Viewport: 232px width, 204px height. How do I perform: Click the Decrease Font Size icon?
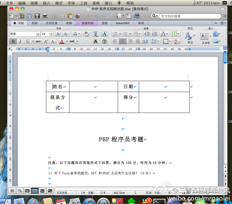66,34
